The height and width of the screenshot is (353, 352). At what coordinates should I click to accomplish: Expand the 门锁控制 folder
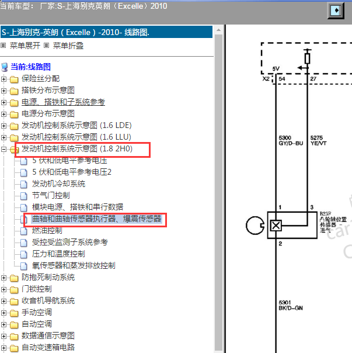coord(4,289)
